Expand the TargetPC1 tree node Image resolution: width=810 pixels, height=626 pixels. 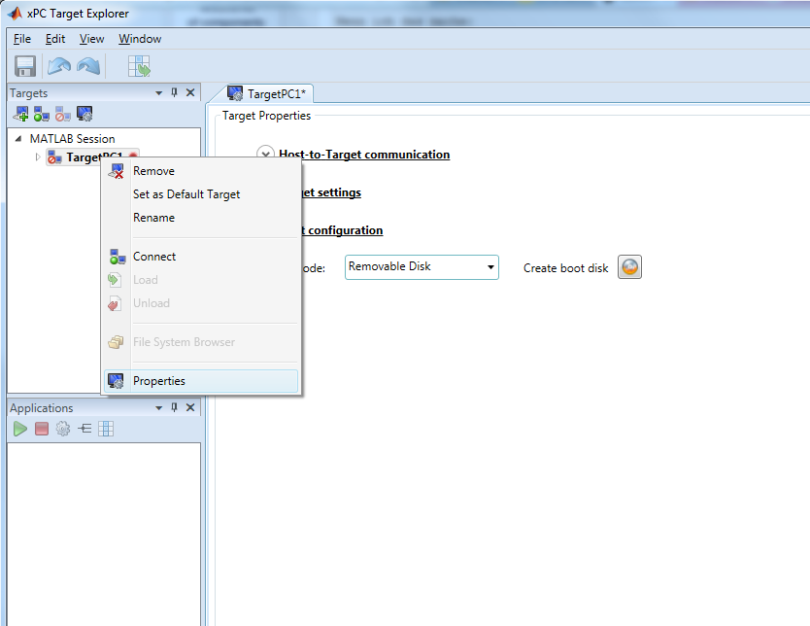tap(38, 157)
